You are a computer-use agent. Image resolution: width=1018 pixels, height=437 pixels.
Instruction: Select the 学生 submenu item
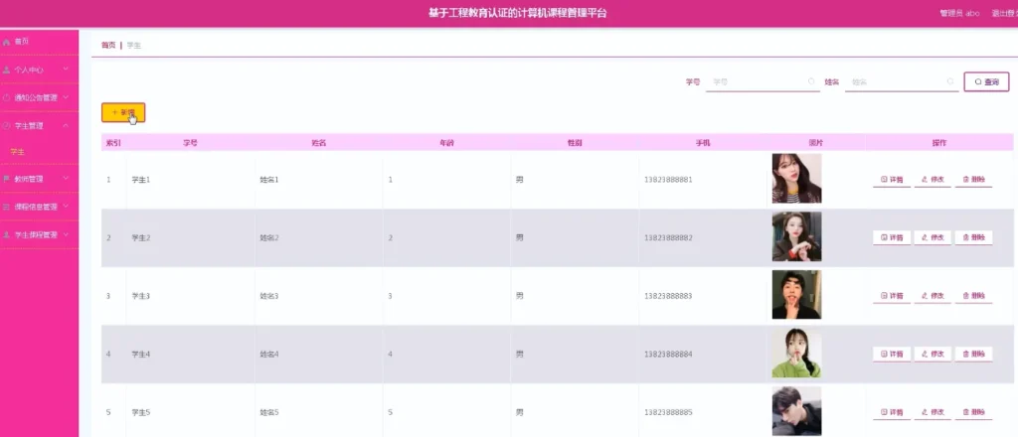tap(17, 152)
